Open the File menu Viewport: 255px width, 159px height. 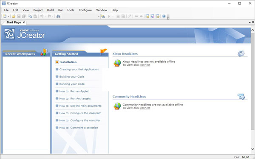pos(6,10)
